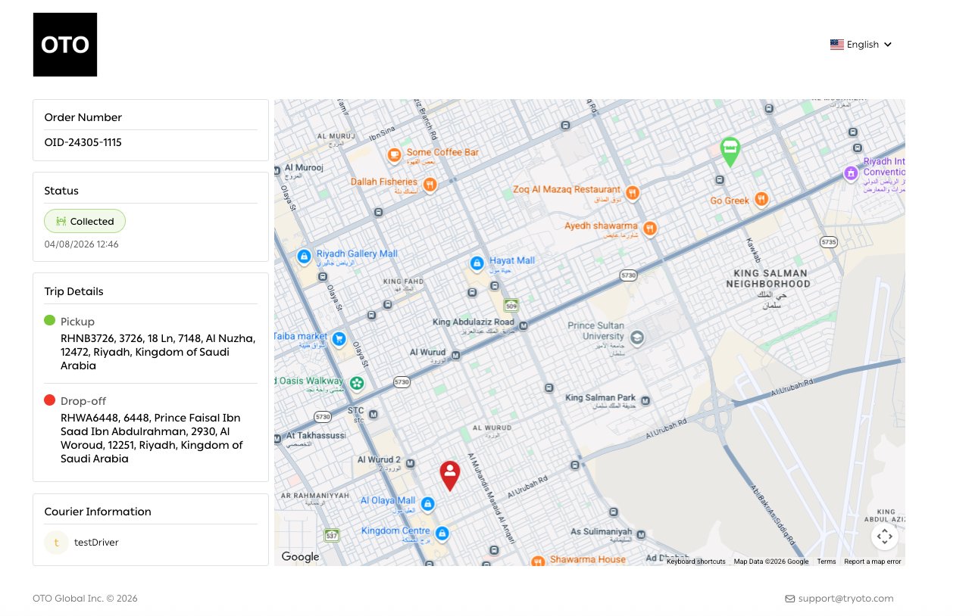Click the red drop-off marker on map
Screen dimensions: 972x616
coord(450,476)
